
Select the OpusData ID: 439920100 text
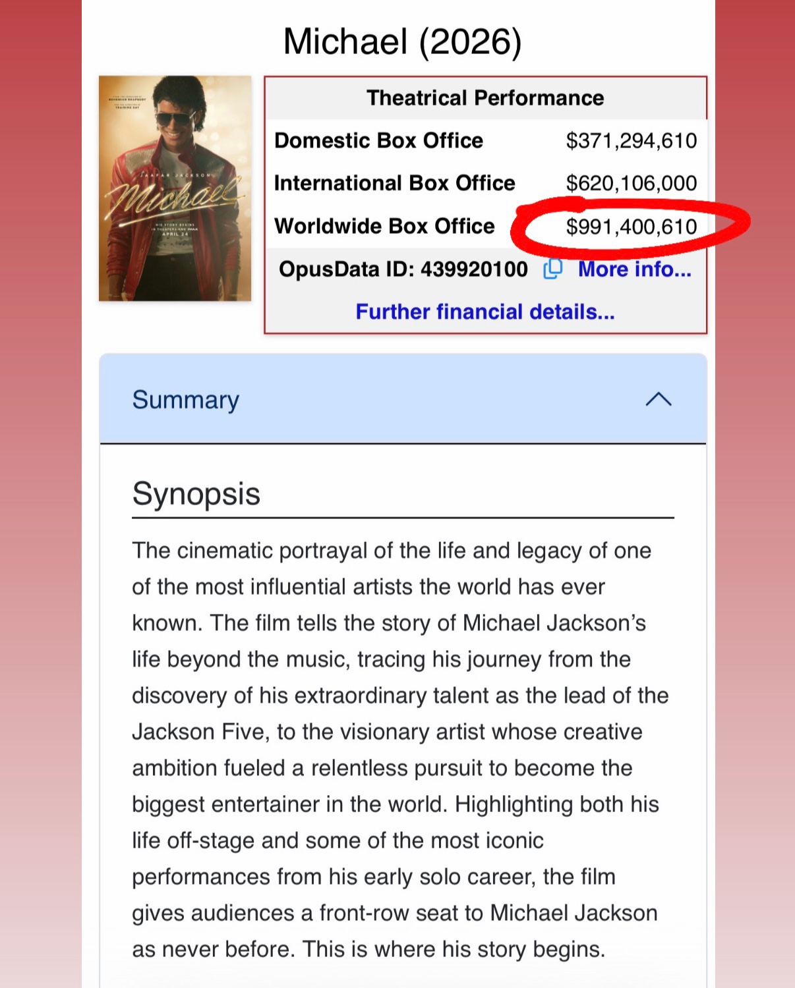coord(403,269)
